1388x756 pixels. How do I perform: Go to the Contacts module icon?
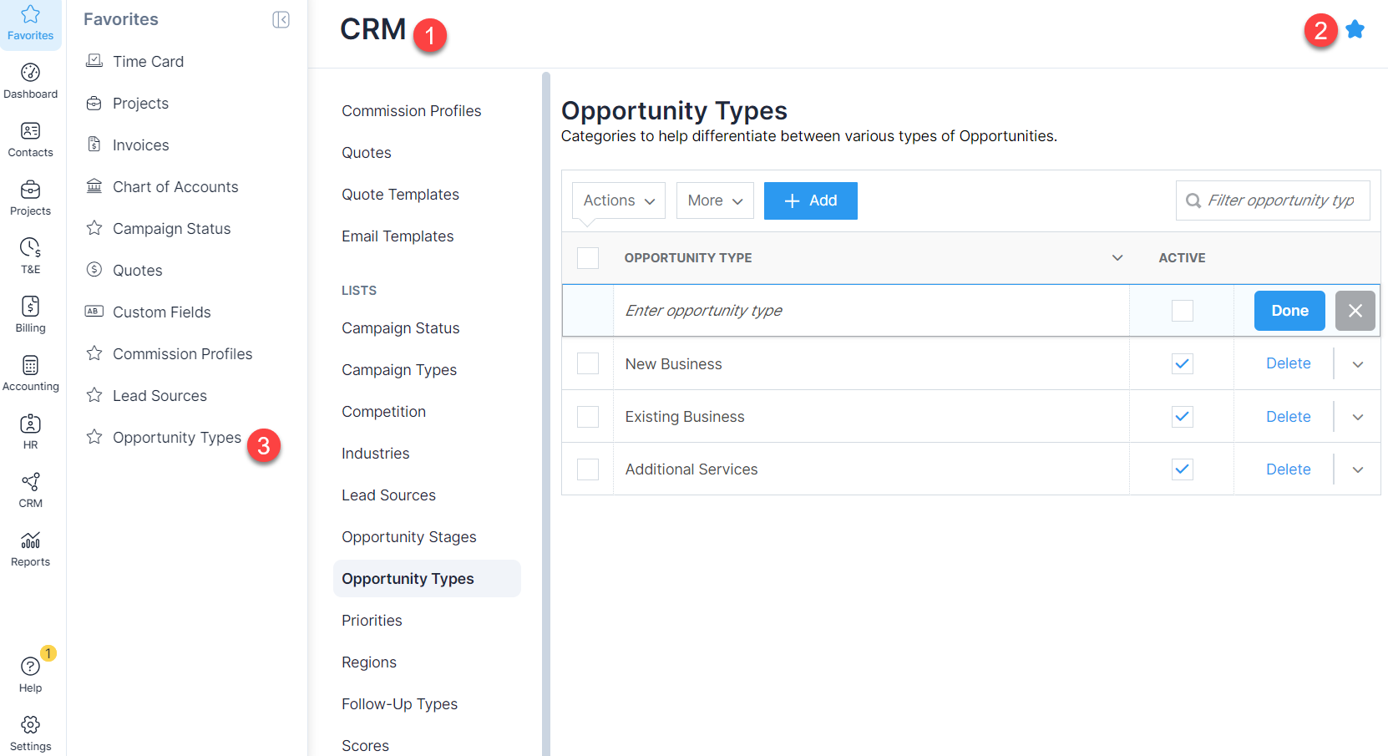click(31, 140)
